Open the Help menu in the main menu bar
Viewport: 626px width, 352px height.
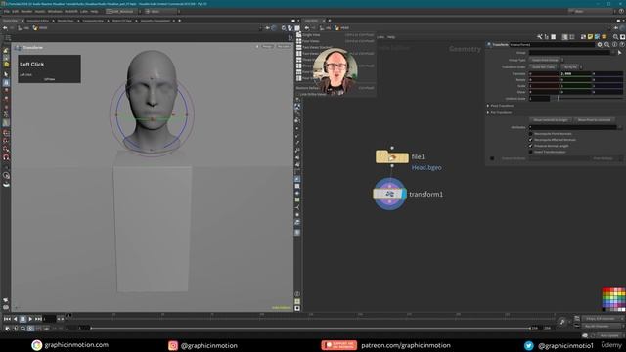coord(94,11)
